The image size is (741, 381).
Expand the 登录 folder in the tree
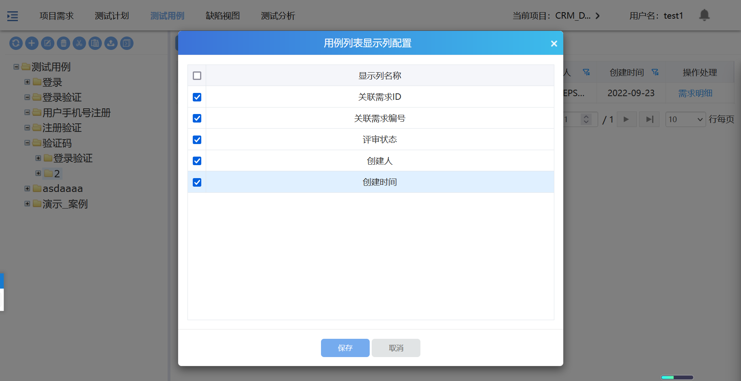27,82
